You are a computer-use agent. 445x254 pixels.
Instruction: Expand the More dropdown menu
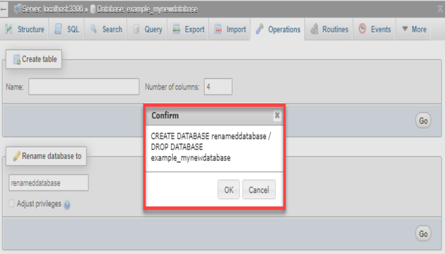414,29
